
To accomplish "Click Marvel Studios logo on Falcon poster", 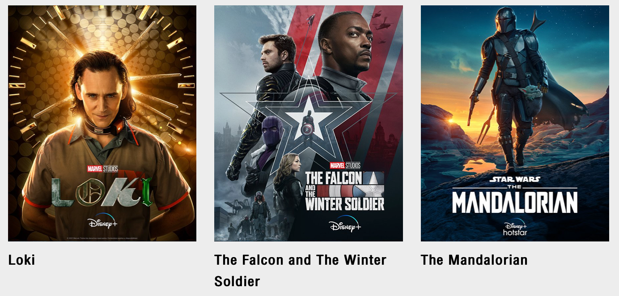I will click(345, 165).
